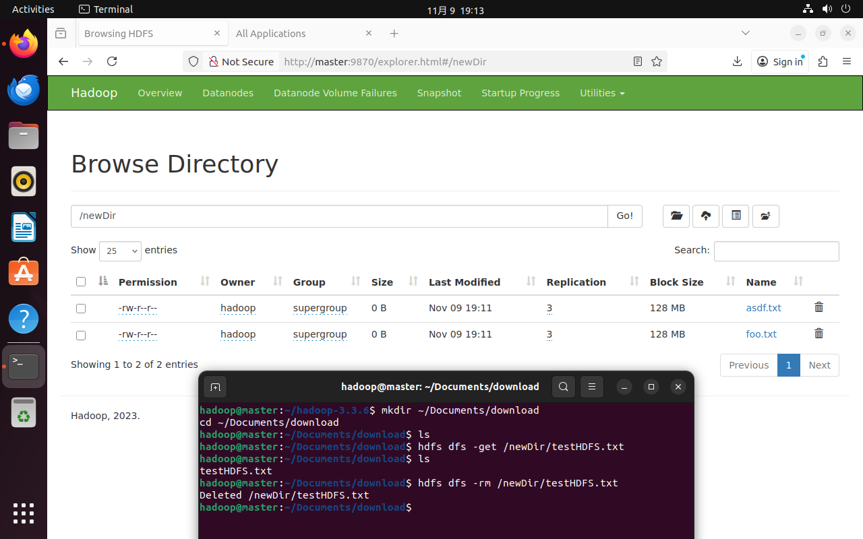
Task: Focus the table Search input field
Action: pyautogui.click(x=776, y=251)
